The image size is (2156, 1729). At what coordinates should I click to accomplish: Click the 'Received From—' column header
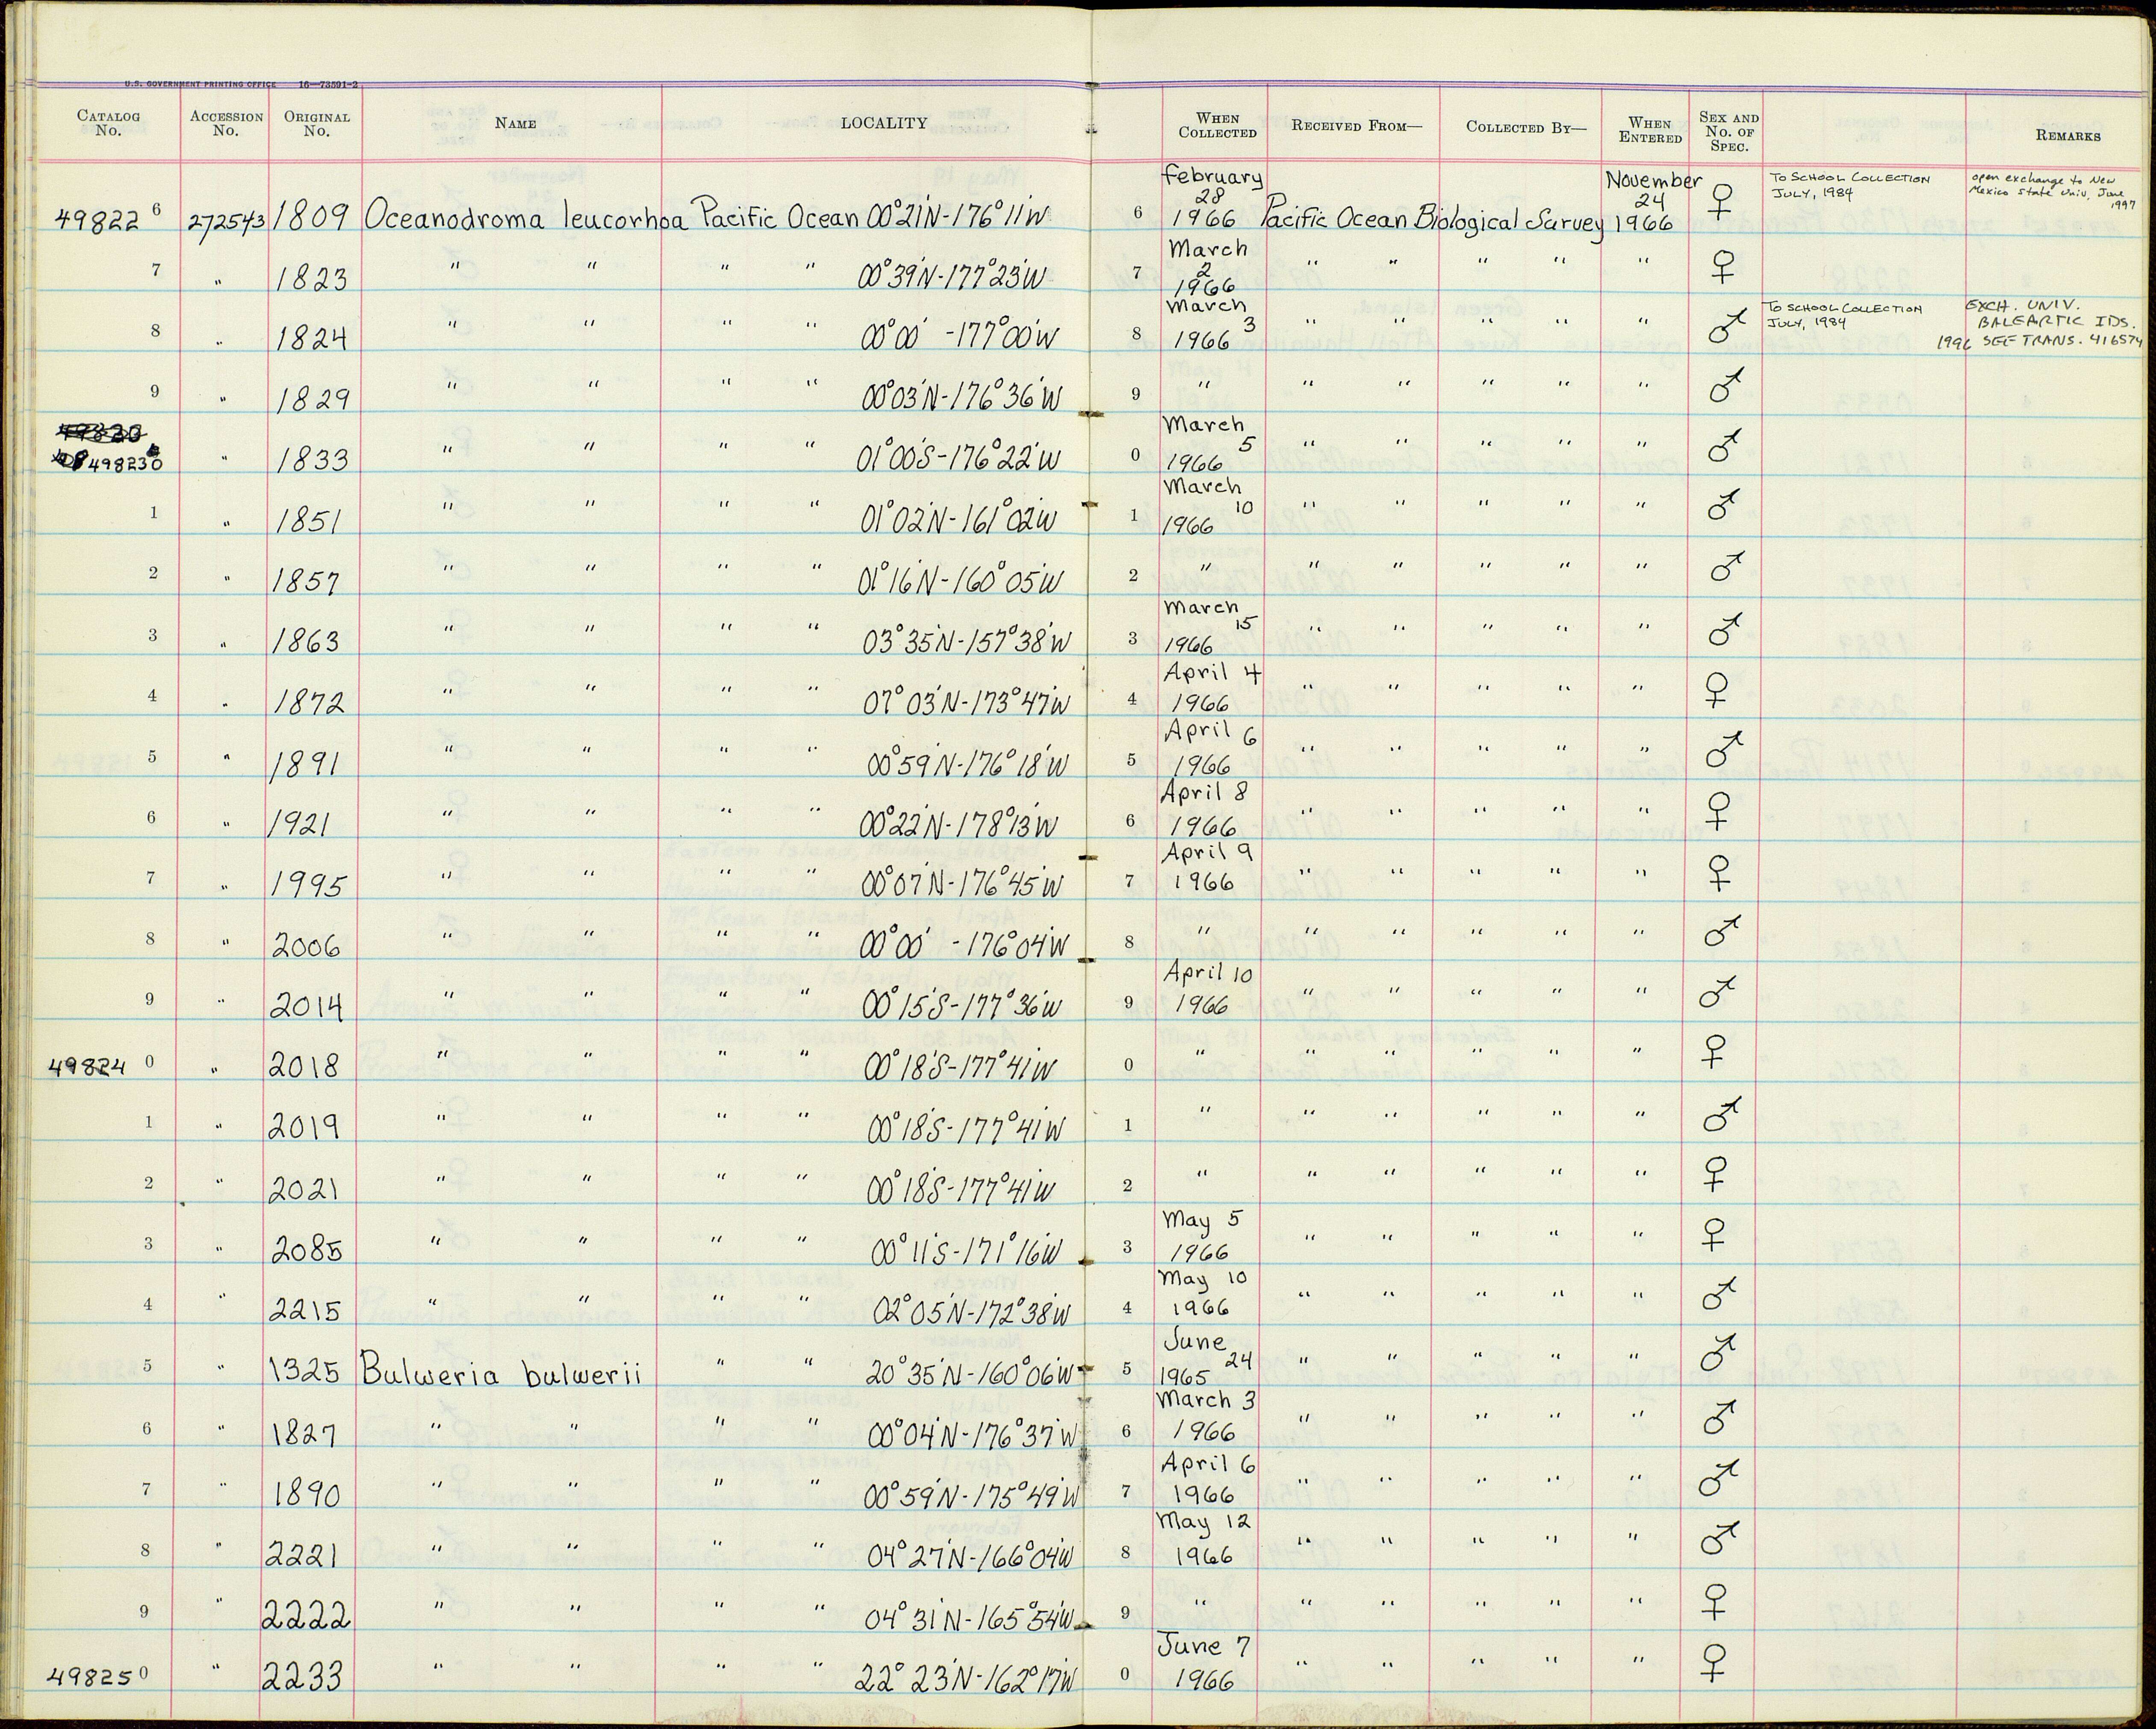click(1356, 126)
